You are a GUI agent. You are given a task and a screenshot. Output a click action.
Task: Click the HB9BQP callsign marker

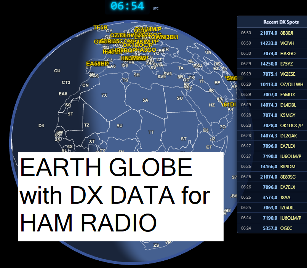[122, 50]
